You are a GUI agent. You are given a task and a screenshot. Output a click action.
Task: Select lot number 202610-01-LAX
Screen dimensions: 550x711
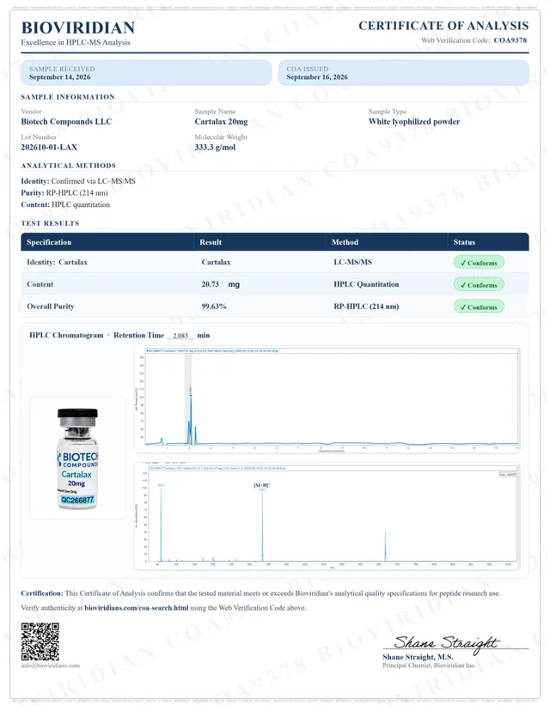49,148
